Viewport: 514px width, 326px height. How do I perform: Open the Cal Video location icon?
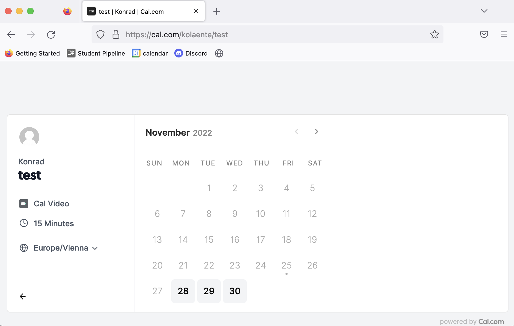pyautogui.click(x=24, y=204)
